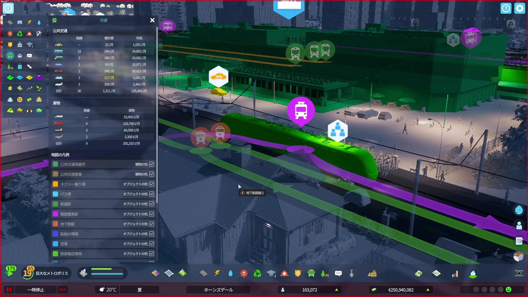Disable the 地下鉄駅 legend checkbox

(x=152, y=224)
